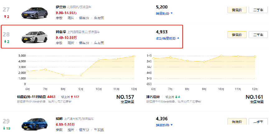Click rank number 29

pyautogui.click(x=6, y=122)
